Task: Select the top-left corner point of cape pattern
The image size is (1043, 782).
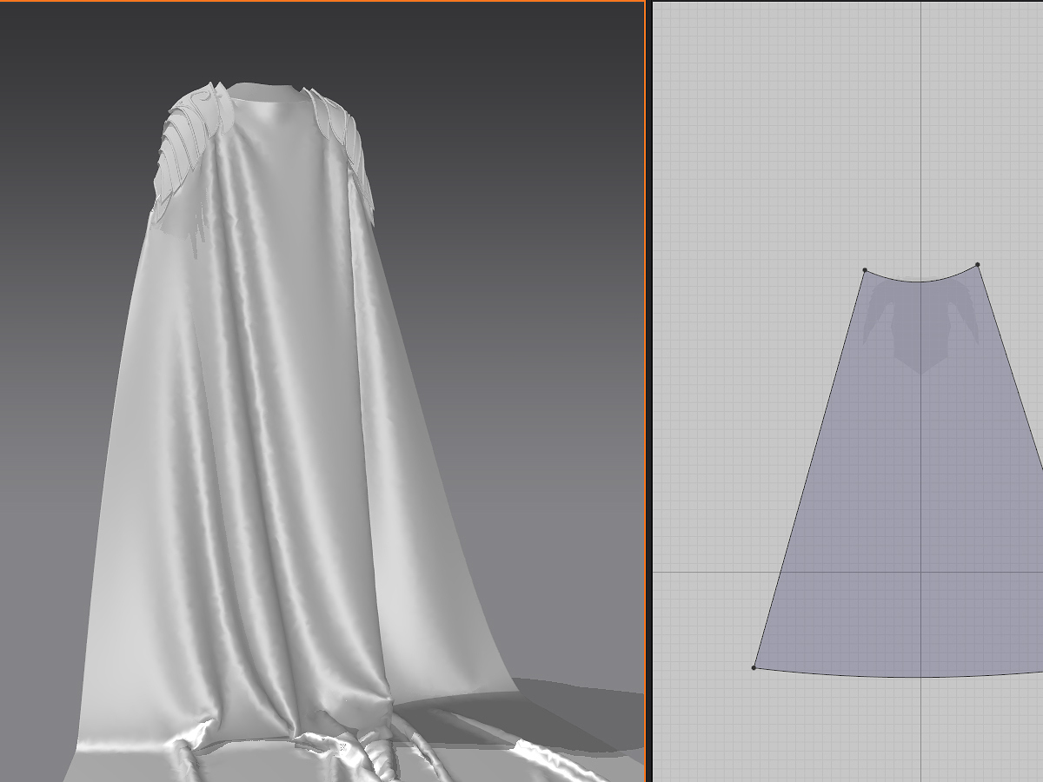Action: click(x=865, y=270)
